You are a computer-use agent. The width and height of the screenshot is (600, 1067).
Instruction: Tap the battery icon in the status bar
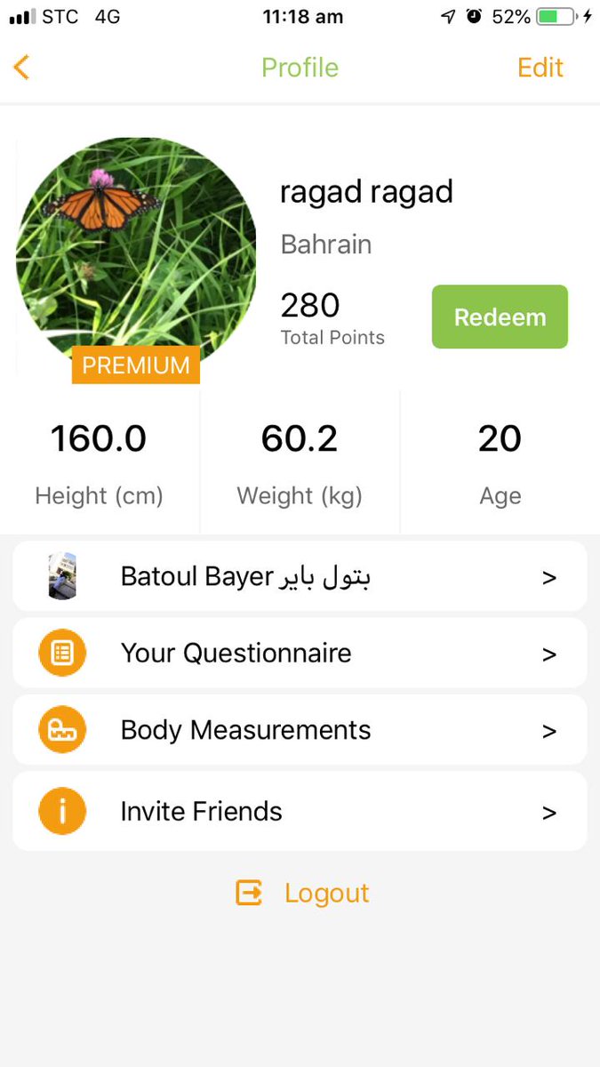pyautogui.click(x=556, y=16)
